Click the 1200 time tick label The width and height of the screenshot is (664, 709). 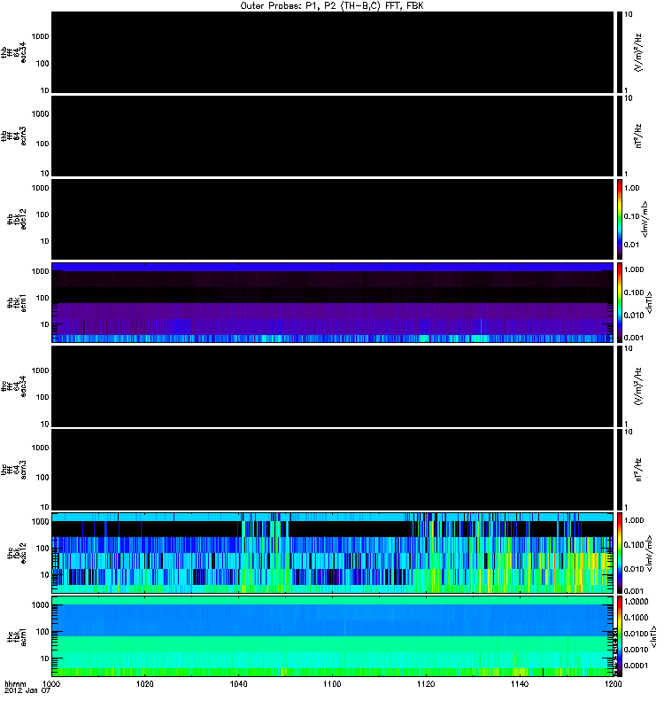click(611, 685)
